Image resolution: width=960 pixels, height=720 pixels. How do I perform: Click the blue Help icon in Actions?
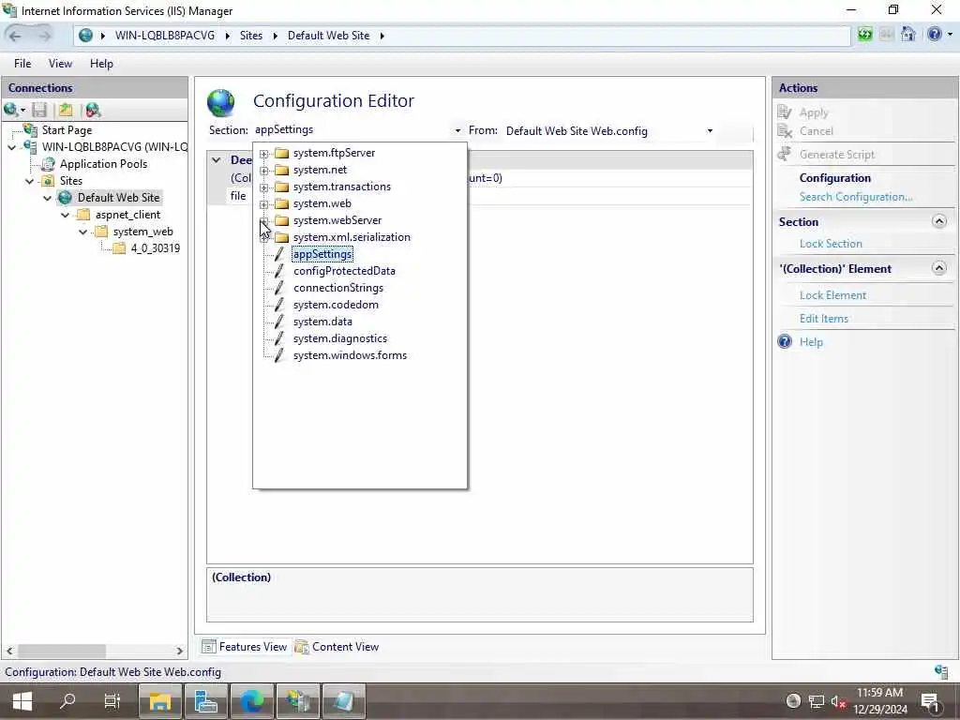[x=785, y=341]
